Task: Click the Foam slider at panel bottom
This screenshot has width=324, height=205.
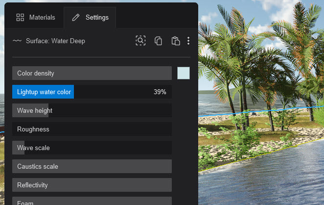Action: tap(92, 202)
